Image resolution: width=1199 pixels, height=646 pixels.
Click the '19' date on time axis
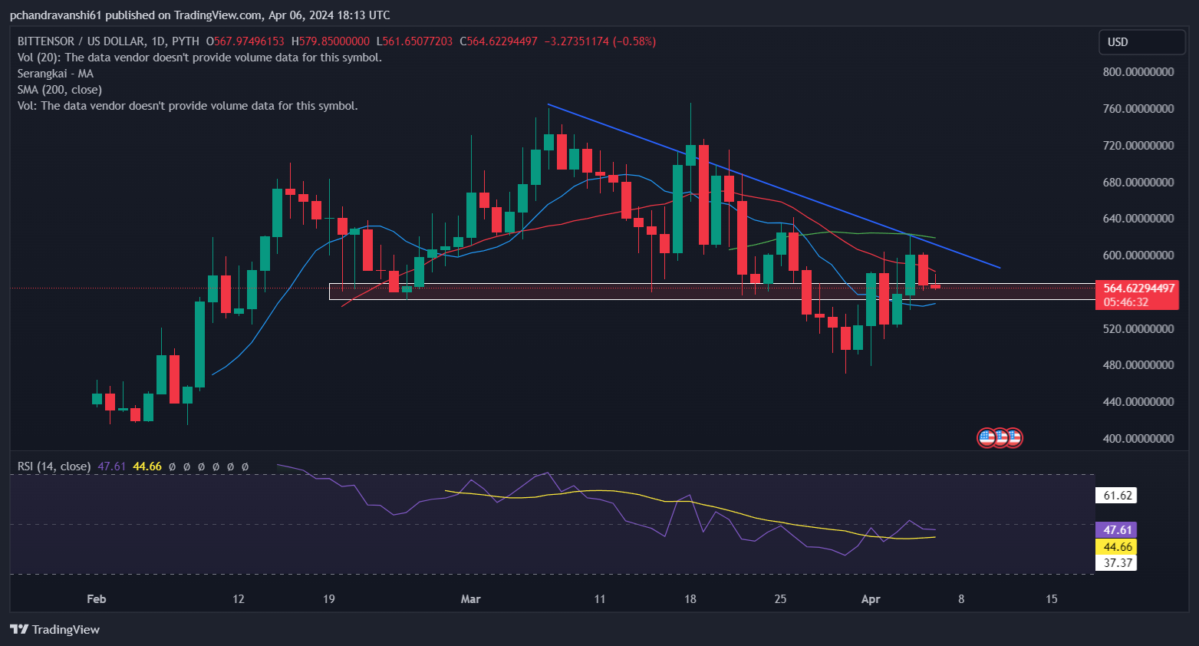point(329,599)
